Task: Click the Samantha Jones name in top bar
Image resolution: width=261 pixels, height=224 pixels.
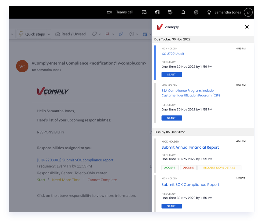Action: 228,12
